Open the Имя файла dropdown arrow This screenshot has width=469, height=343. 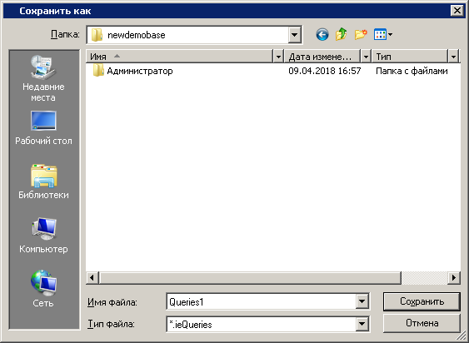pos(362,301)
